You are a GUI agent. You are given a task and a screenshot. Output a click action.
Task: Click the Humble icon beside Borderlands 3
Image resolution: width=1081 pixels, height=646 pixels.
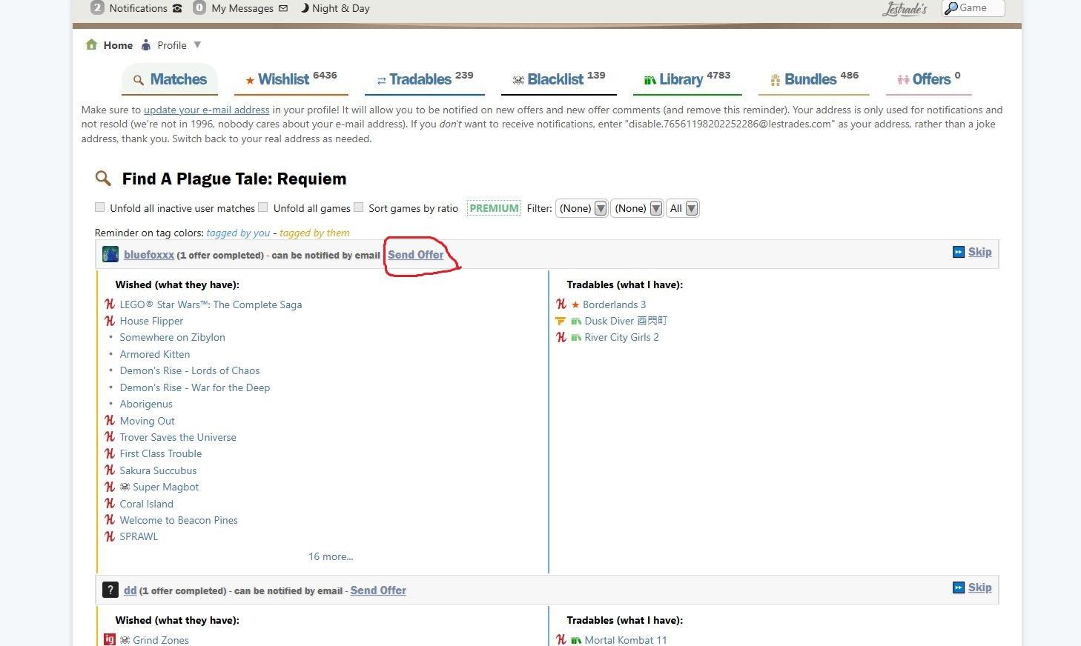[561, 304]
